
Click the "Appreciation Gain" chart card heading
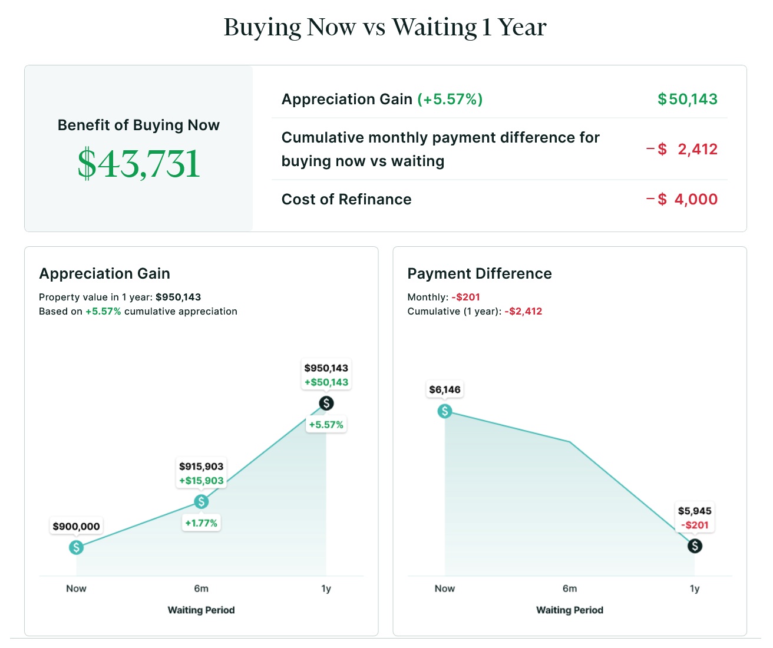[x=104, y=273]
